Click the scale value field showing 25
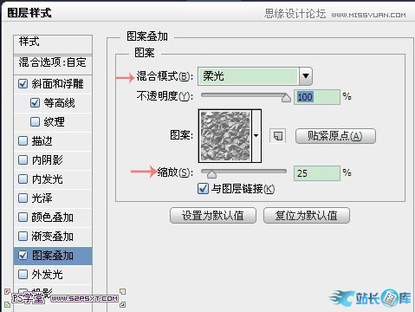Image resolution: width=415 pixels, height=312 pixels. tap(317, 173)
